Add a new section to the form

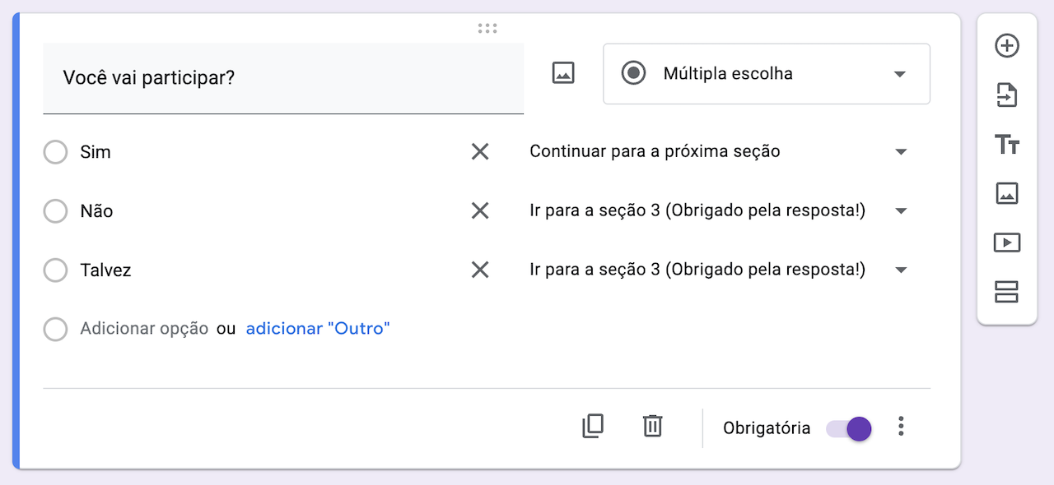(x=1007, y=292)
